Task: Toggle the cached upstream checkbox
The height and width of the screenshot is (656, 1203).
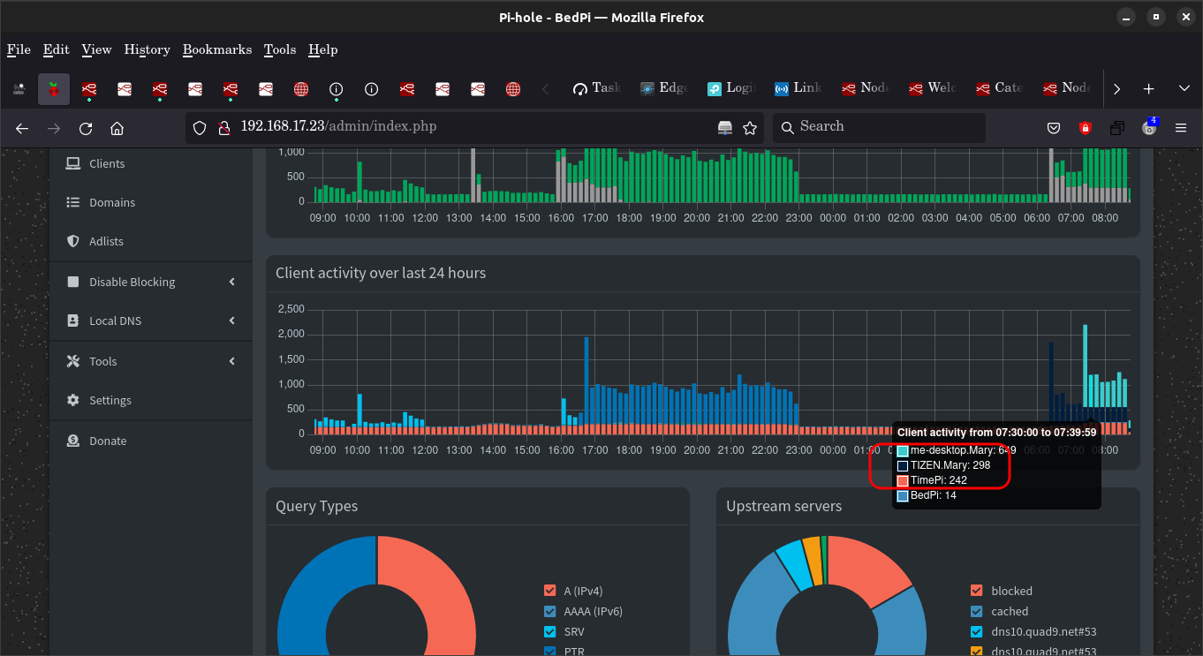Action: 976,611
